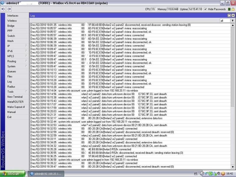Click the dark disc tray icon
Viewport: 236px width, 177px height.
[219, 173]
